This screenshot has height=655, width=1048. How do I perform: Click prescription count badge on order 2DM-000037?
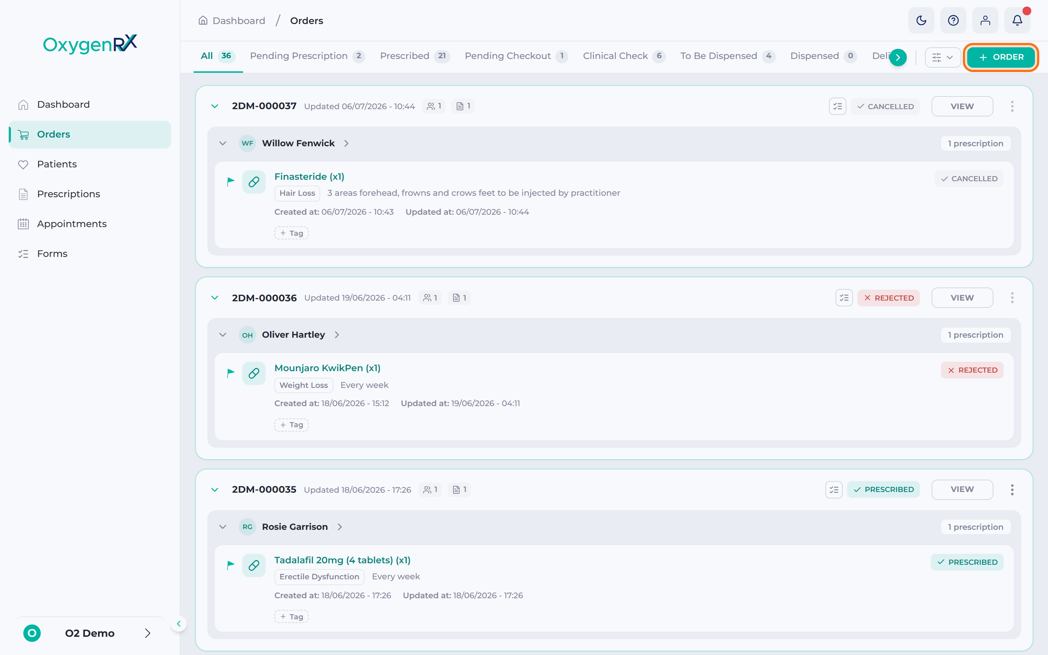[463, 106]
